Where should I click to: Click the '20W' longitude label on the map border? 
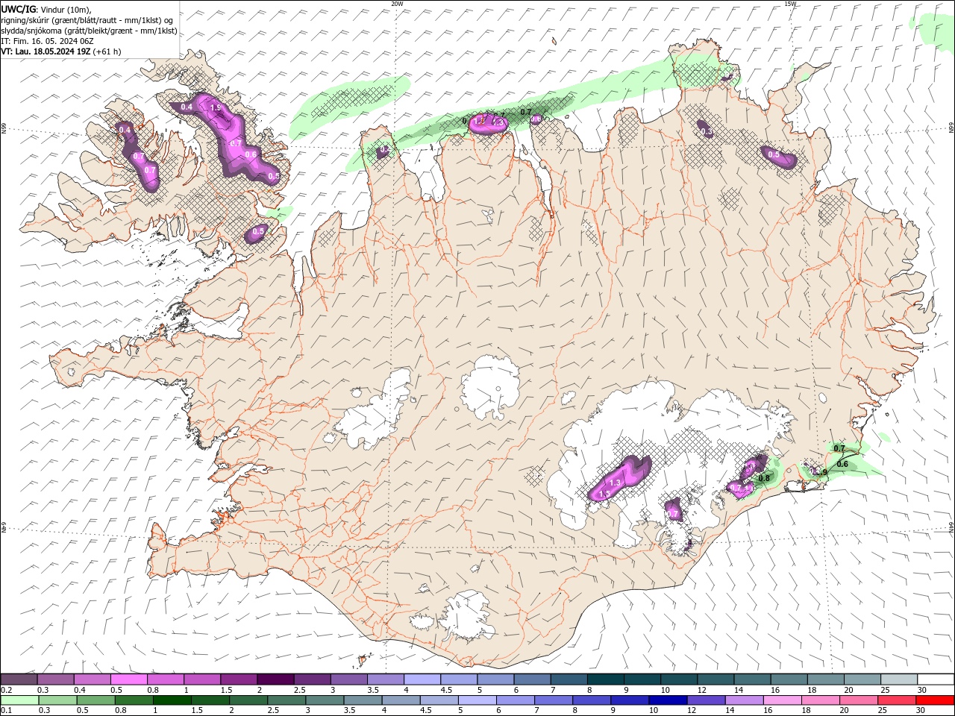[397, 4]
